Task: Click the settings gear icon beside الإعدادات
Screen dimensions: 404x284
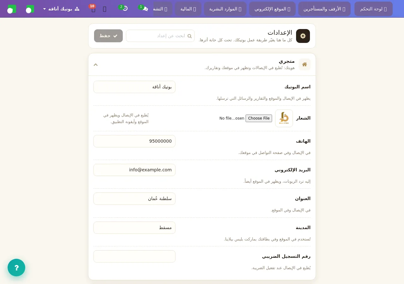Action: coord(303,36)
